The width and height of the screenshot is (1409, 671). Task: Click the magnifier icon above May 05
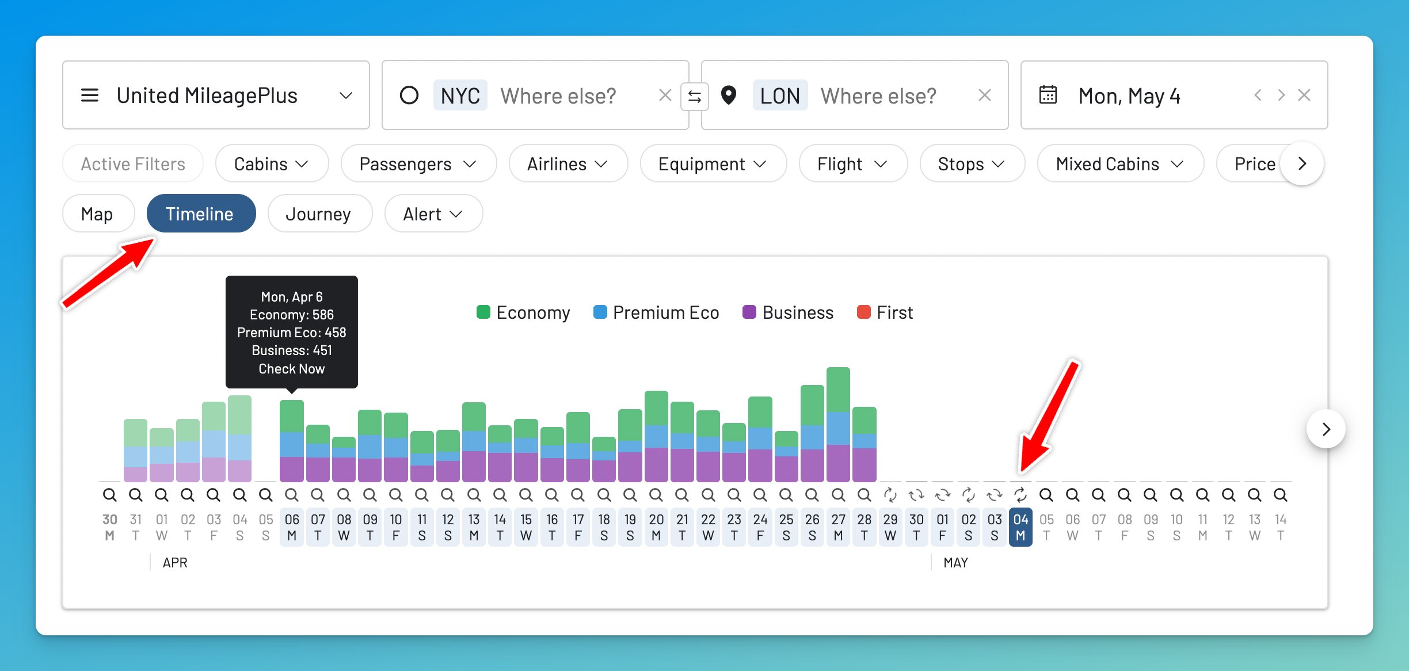point(1046,494)
